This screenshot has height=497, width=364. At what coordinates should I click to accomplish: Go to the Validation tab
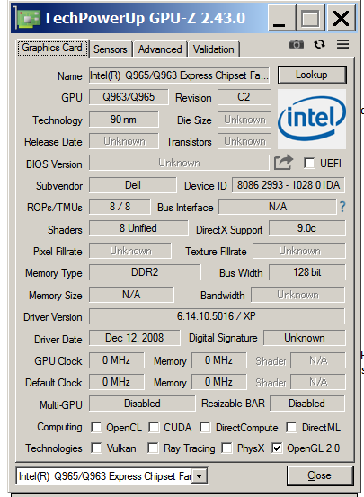tap(213, 49)
